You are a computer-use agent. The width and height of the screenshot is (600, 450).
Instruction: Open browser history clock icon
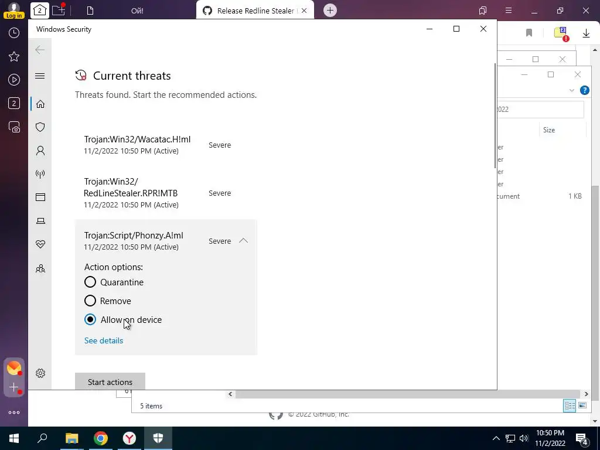tap(14, 33)
